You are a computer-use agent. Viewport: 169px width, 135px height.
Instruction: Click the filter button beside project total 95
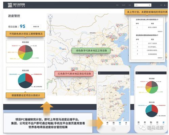[x=36, y=27]
